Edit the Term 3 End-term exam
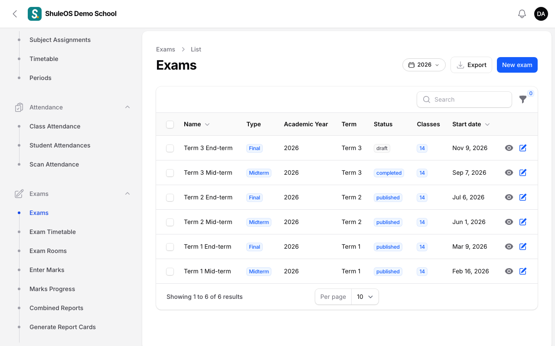Viewport: 555px width, 346px height. pyautogui.click(x=523, y=148)
